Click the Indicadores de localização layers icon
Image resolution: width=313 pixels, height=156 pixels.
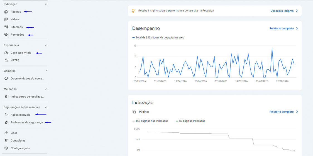6,97
